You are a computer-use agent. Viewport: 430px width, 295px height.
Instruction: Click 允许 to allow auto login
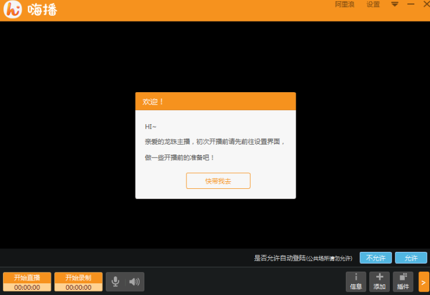pyautogui.click(x=411, y=258)
